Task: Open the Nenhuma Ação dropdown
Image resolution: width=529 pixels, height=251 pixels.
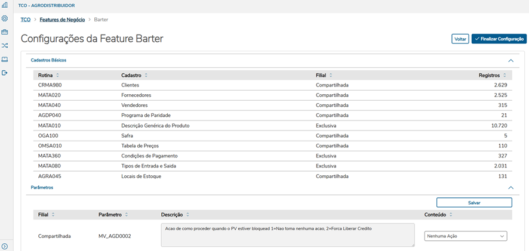Action: click(466, 236)
